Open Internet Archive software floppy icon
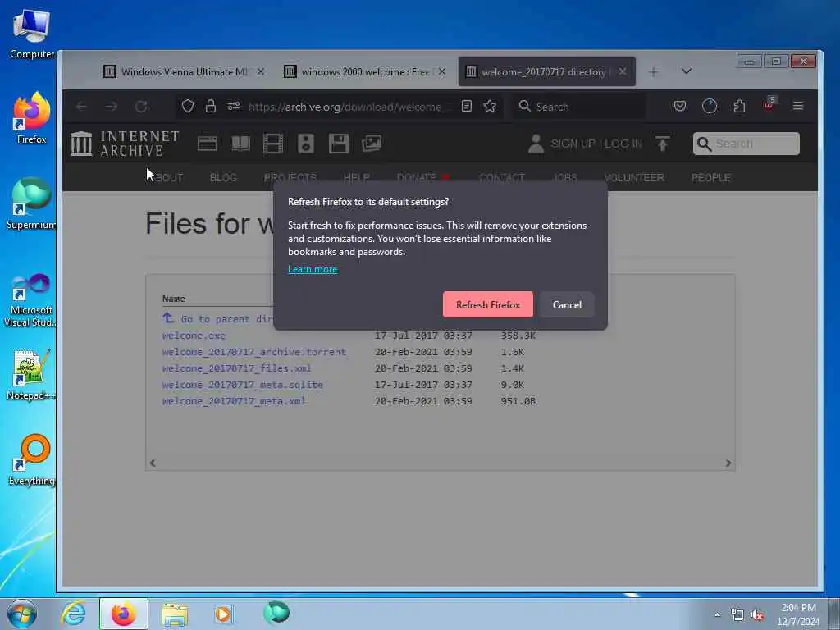Screen dimensions: 840x630 click(339, 144)
